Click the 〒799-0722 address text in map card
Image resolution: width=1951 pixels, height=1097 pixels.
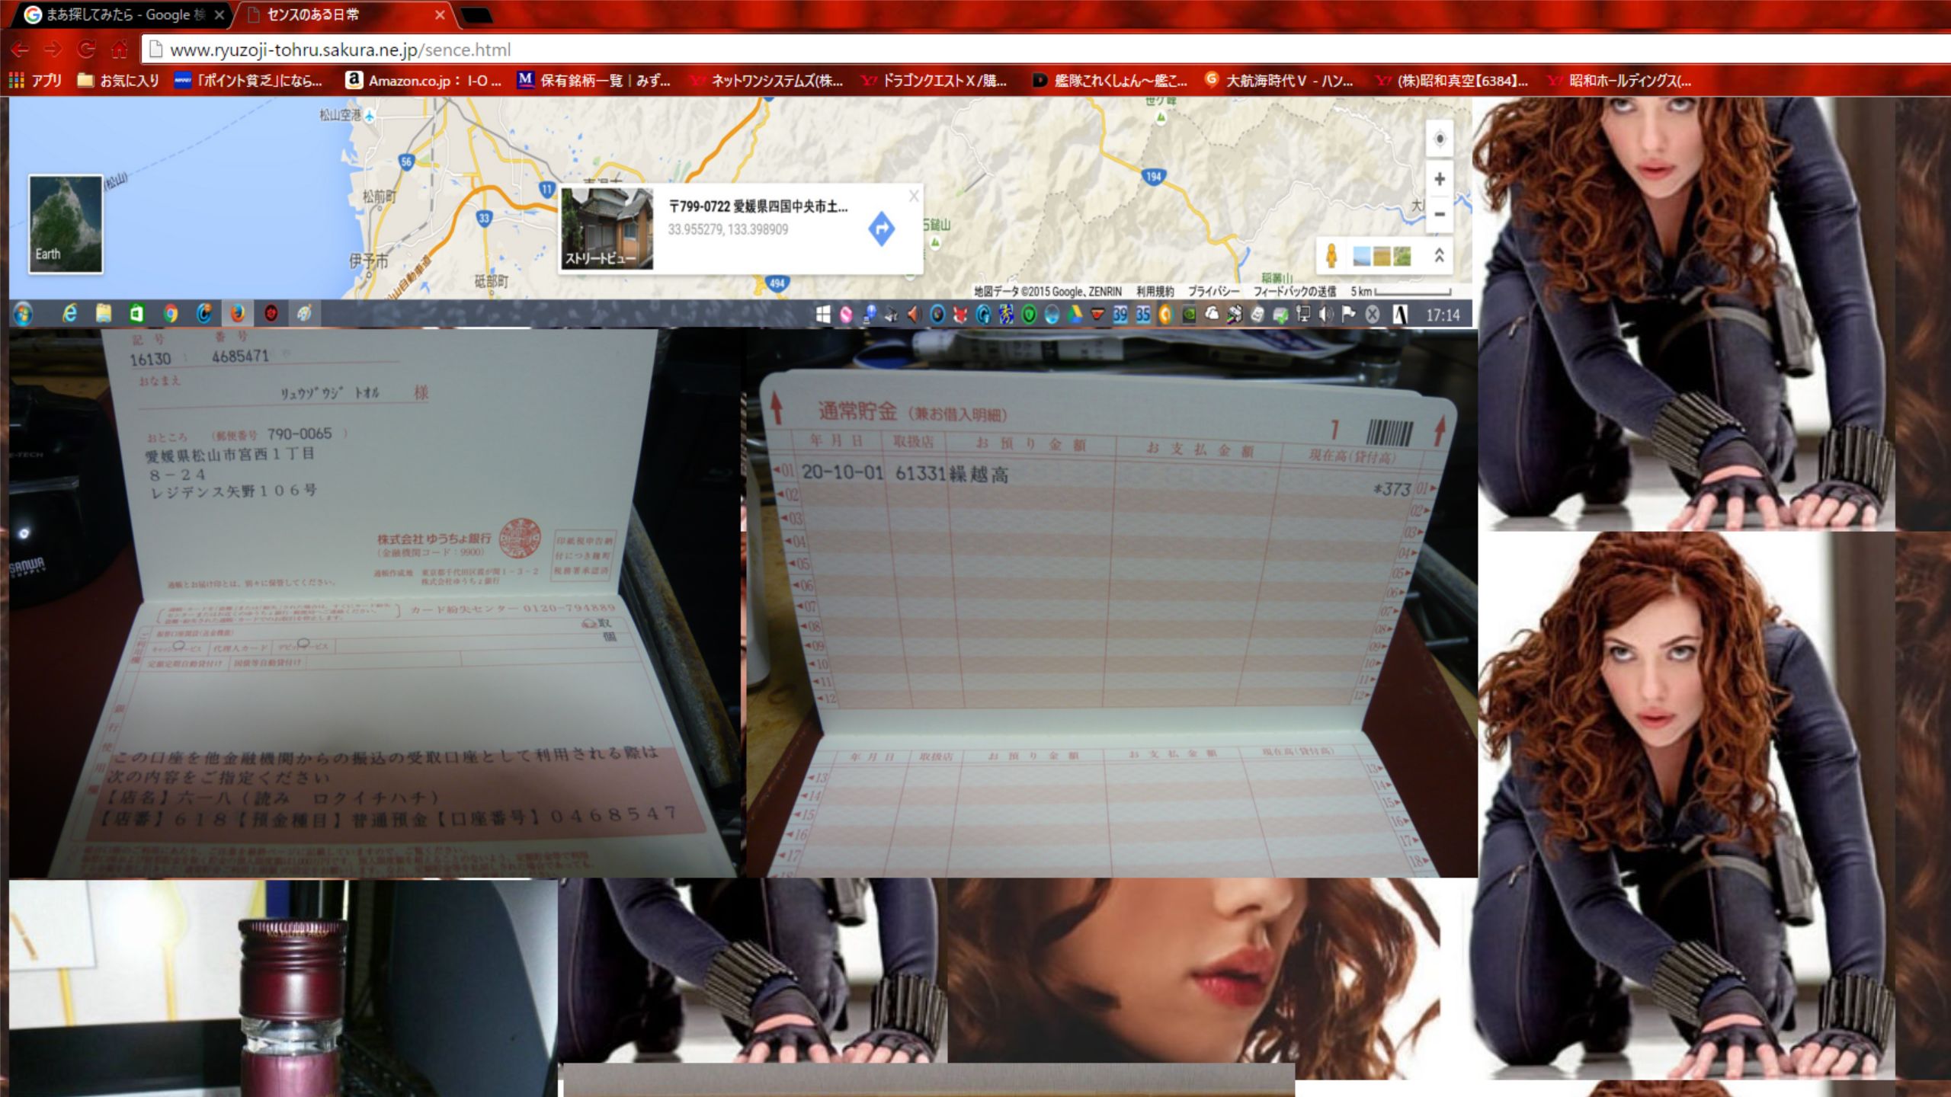(758, 206)
